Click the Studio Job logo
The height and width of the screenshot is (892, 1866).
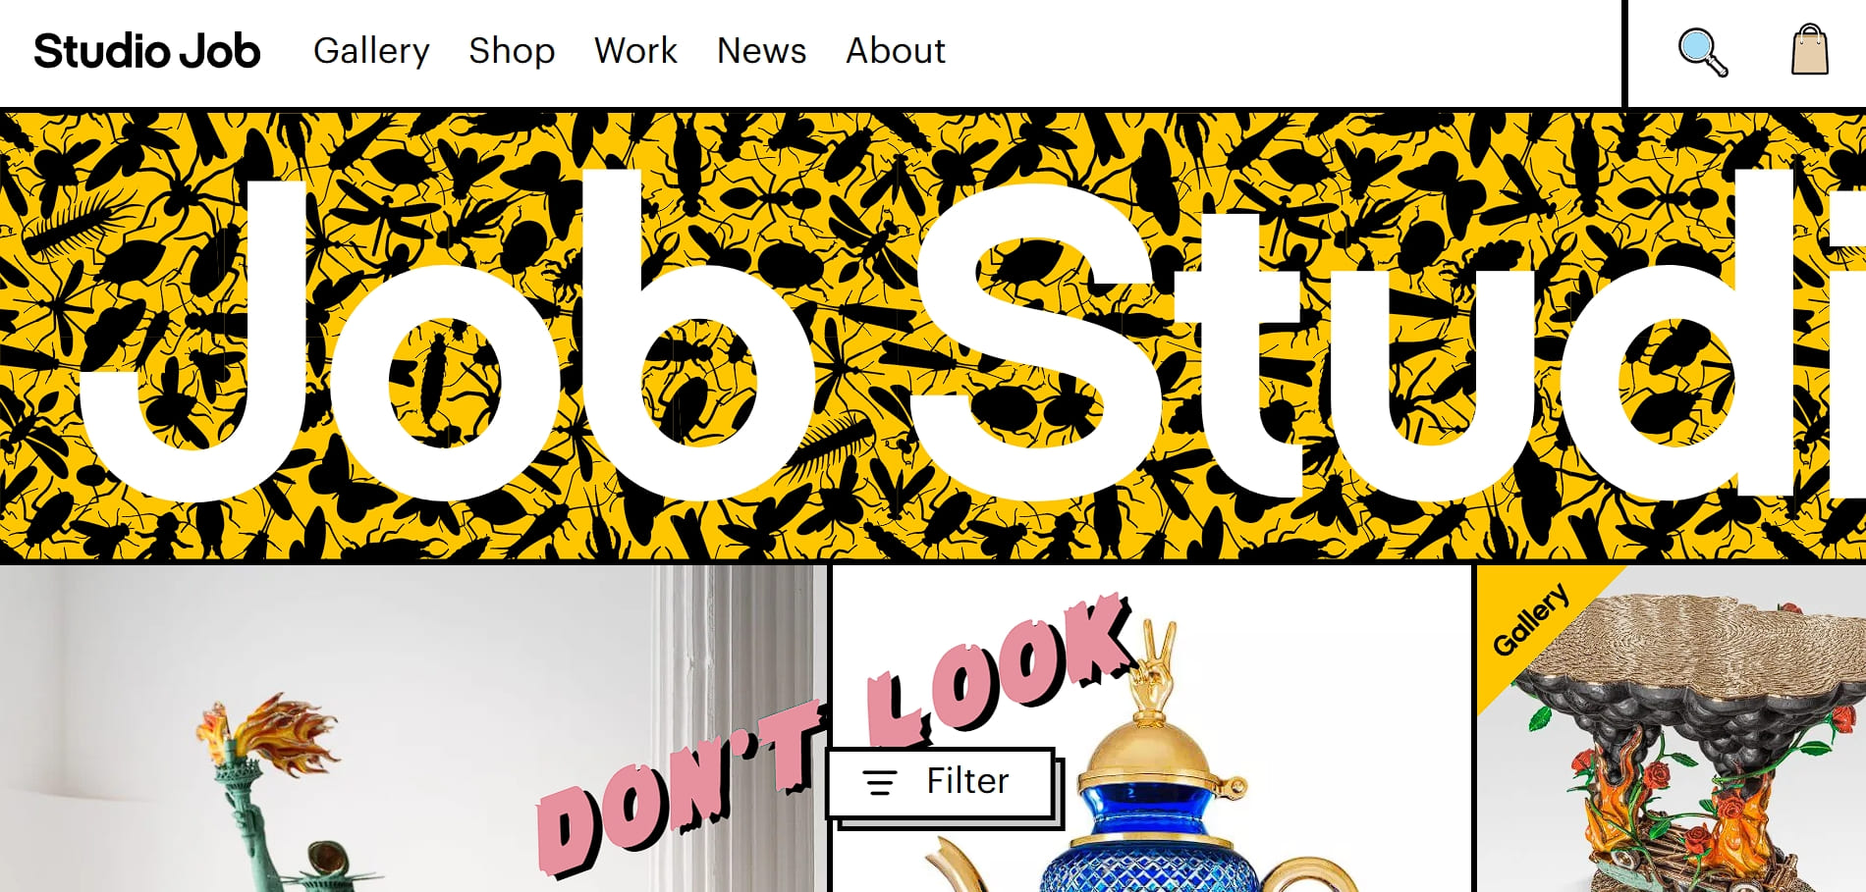pos(147,51)
